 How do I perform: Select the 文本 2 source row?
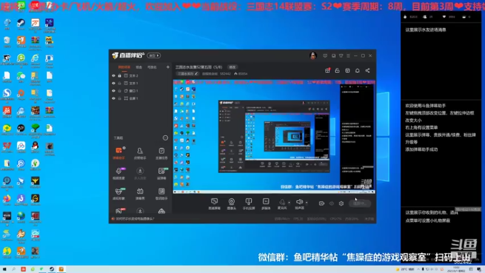tap(141, 75)
